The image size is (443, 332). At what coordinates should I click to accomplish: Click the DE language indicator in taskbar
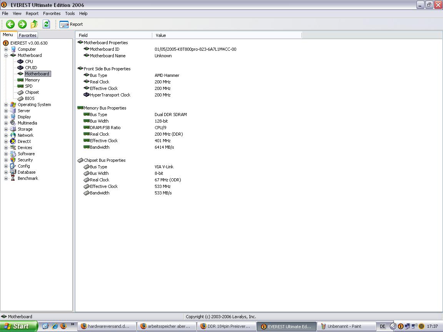[x=383, y=326]
